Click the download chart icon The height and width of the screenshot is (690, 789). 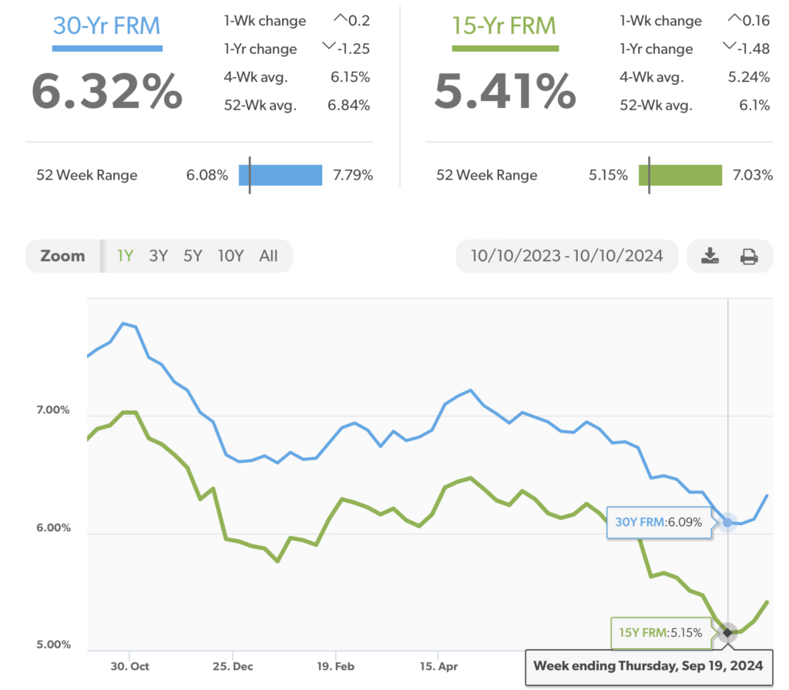click(710, 257)
